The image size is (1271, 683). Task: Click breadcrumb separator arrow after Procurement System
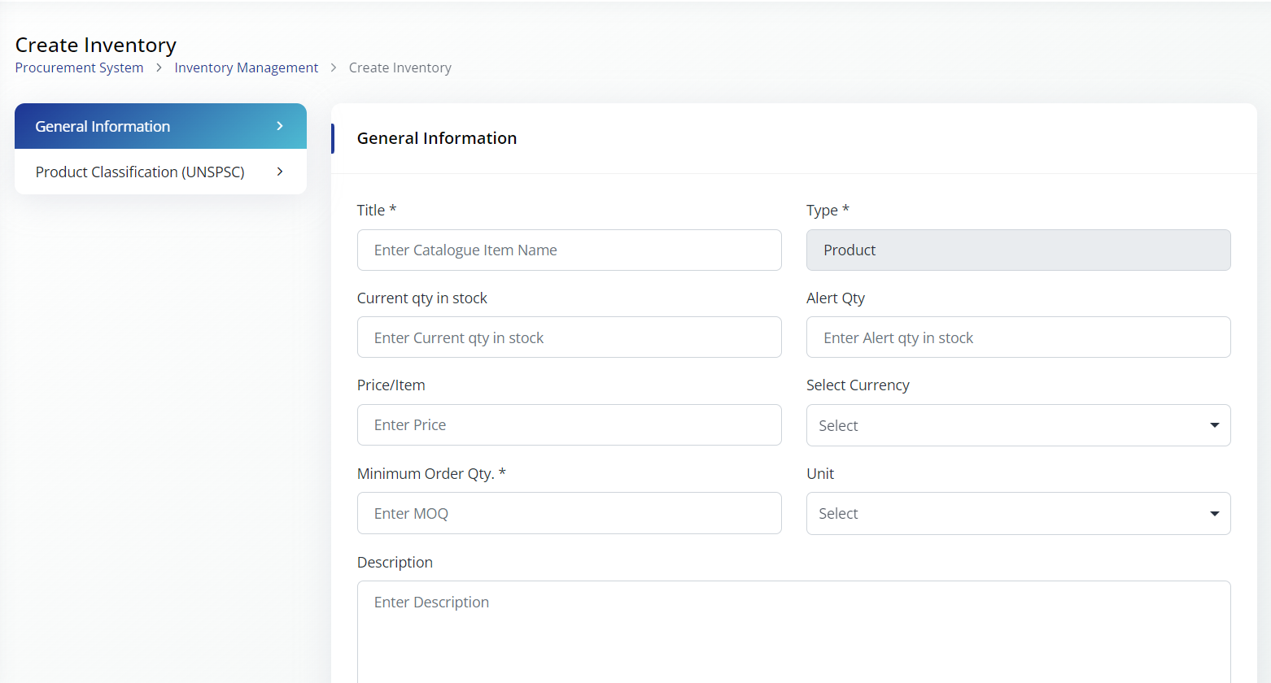[x=159, y=67]
